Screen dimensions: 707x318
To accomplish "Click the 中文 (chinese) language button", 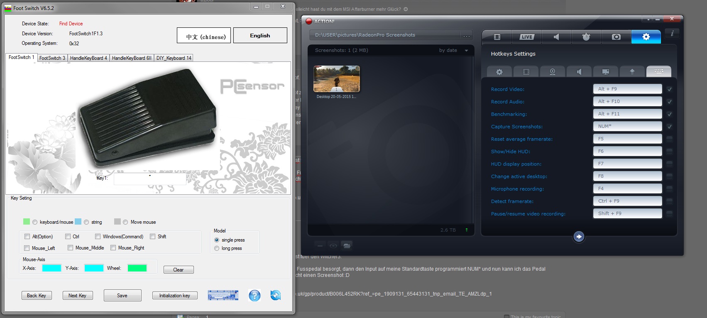I will tap(205, 35).
